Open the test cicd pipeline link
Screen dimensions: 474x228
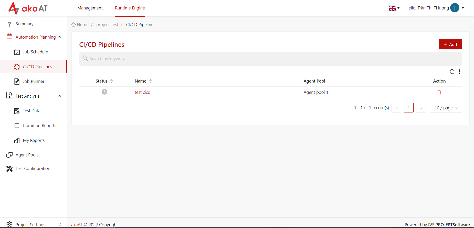point(142,92)
